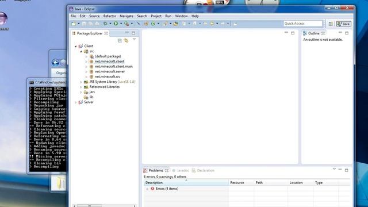The width and height of the screenshot is (368, 207).
Task: Click the New Java Class green icon
Action: click(x=153, y=24)
